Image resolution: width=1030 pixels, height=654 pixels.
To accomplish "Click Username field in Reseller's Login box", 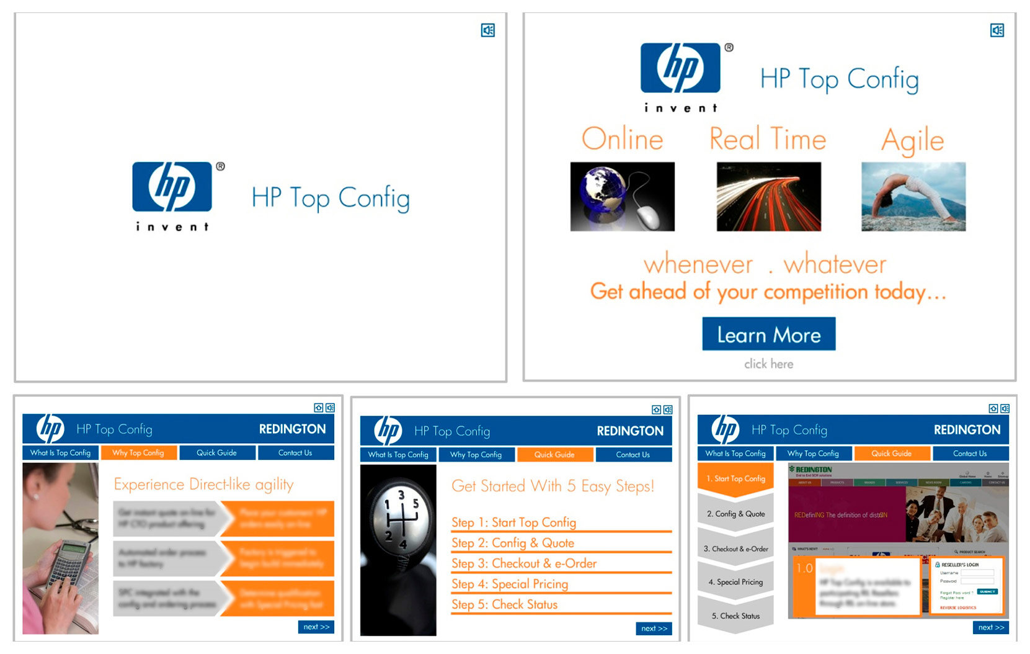I will (x=977, y=573).
